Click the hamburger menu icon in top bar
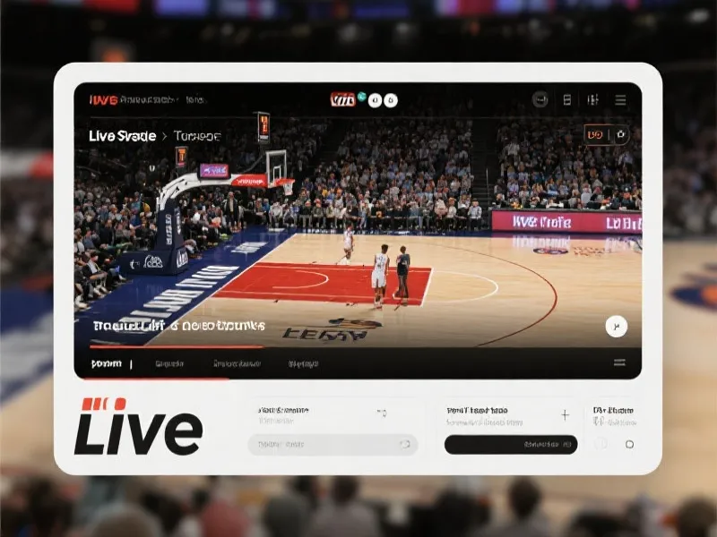Viewport: 717px width, 537px height. [x=620, y=100]
